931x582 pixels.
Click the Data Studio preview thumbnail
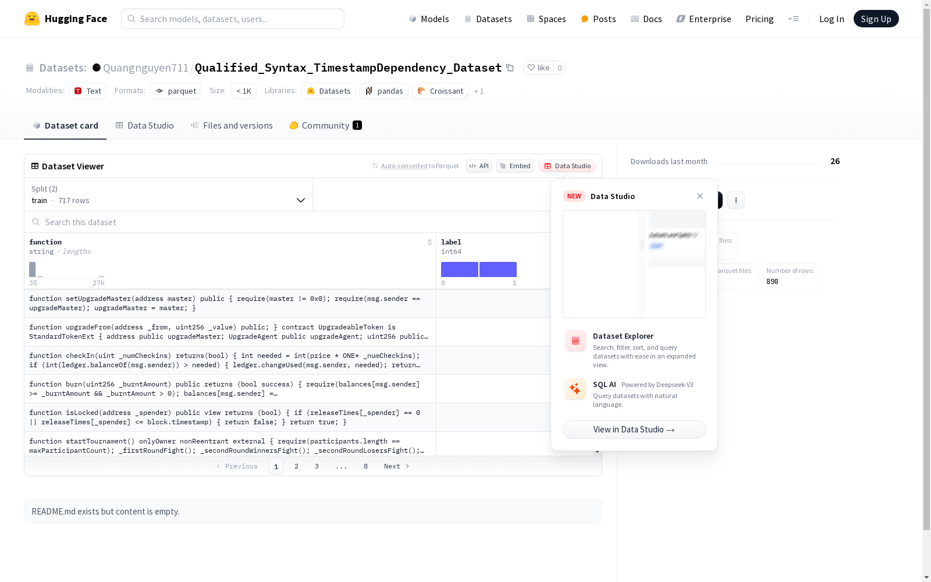(x=634, y=264)
